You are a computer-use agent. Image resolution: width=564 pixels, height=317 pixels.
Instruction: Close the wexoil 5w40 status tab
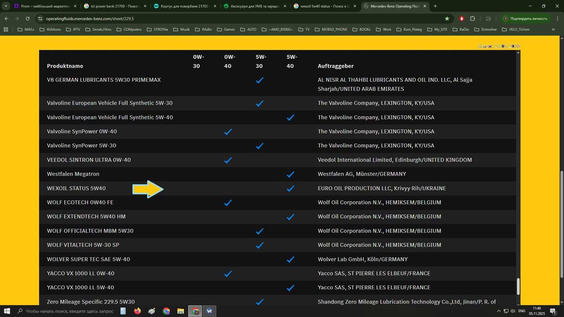[x=355, y=6]
